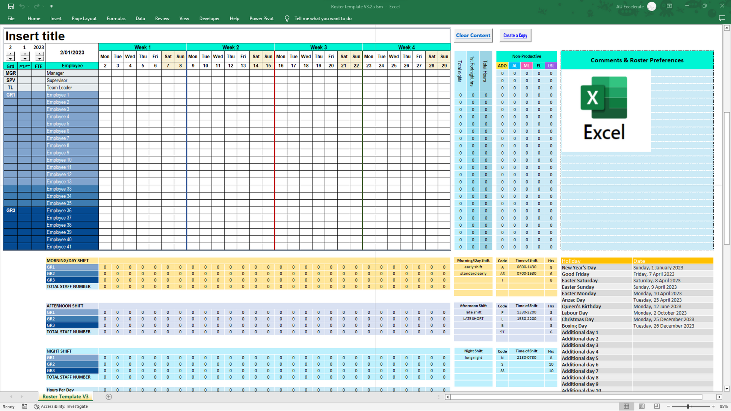Open the Comments icon at top right

722,18
